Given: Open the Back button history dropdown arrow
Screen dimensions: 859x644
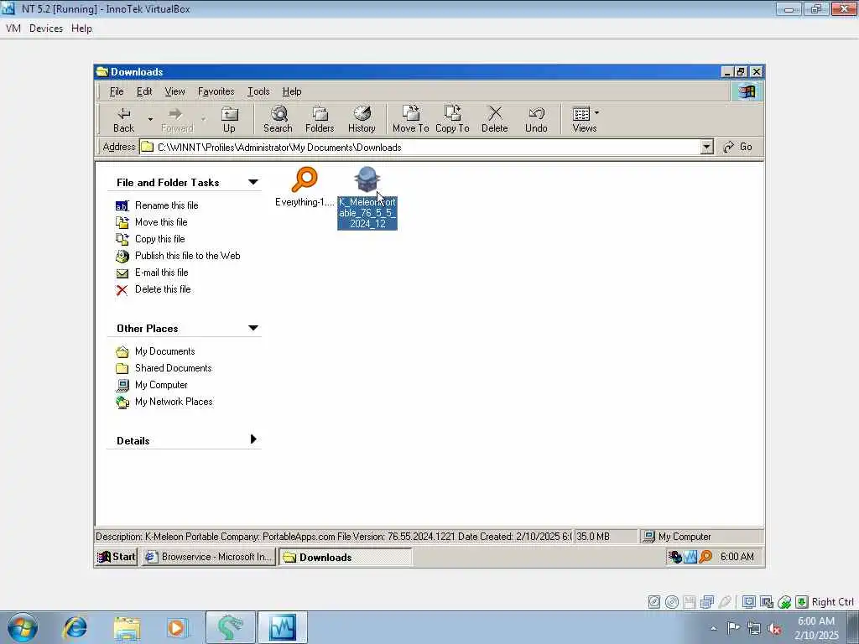Looking at the screenshot, I should tap(150, 119).
